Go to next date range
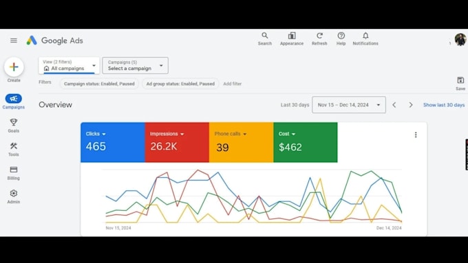Image resolution: width=468 pixels, height=263 pixels. pos(411,105)
